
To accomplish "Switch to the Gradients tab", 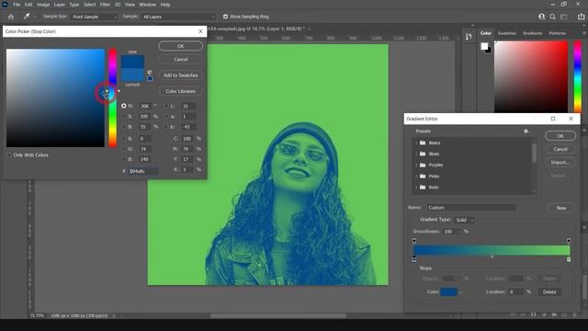I will [x=533, y=33].
